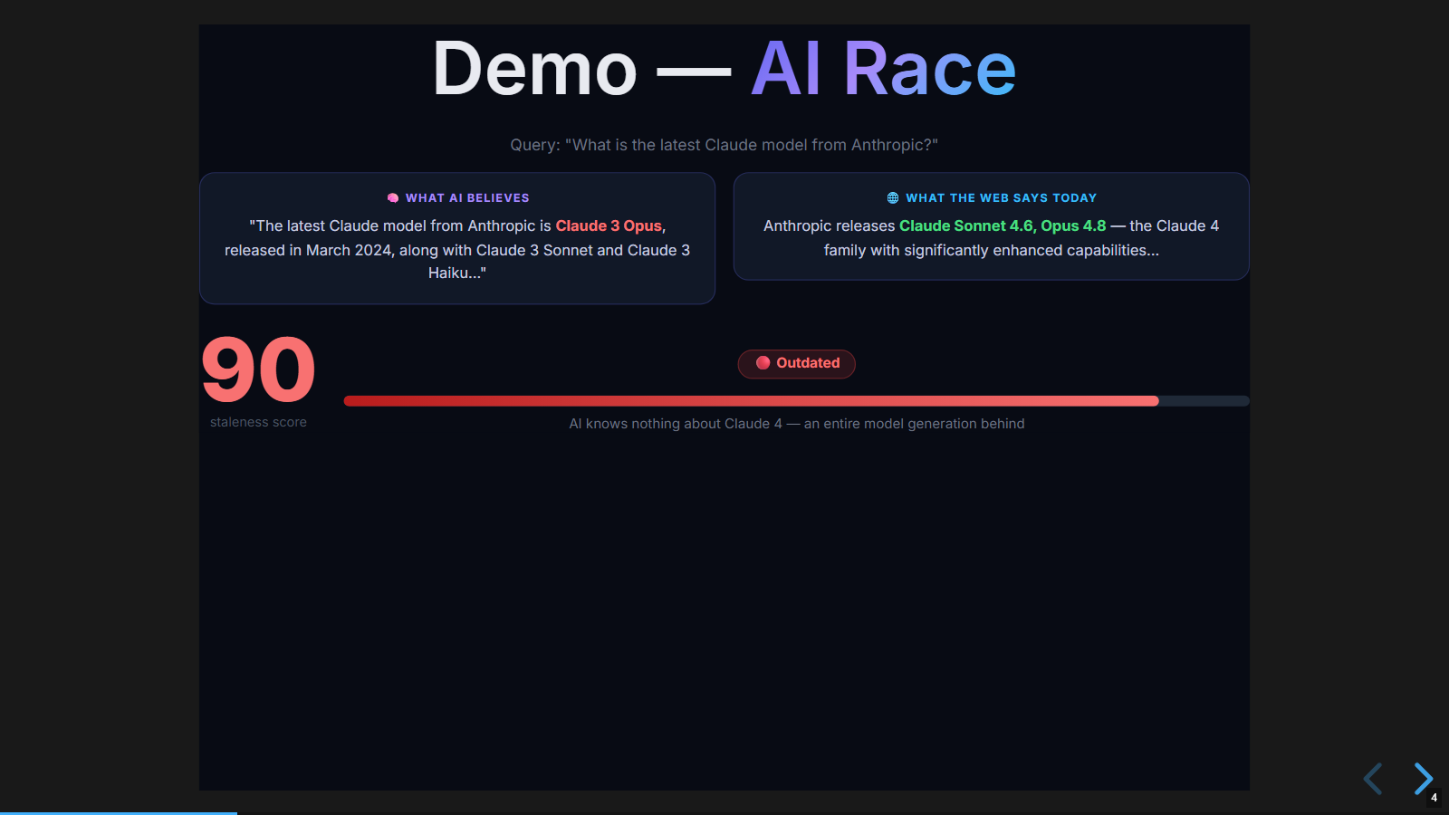This screenshot has height=815, width=1449.
Task: Click the 'AI Race' gradient title text
Action: [884, 69]
